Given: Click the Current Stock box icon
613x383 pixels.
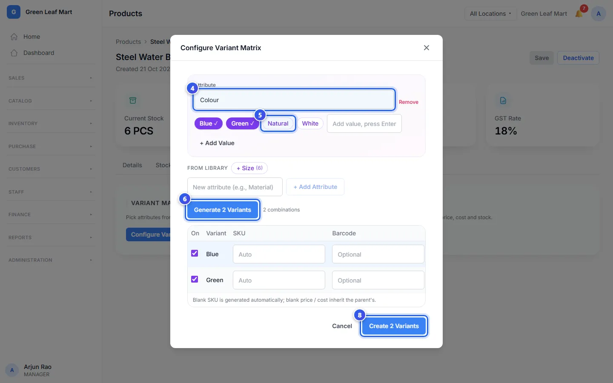Looking at the screenshot, I should coord(133,100).
